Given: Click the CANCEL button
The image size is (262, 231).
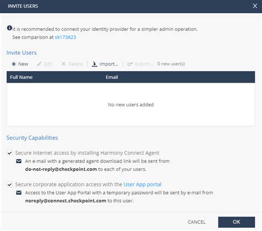Looking at the screenshot, I should pyautogui.click(x=197, y=222).
